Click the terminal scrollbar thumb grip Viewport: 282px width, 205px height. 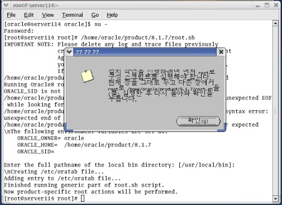click(275, 111)
